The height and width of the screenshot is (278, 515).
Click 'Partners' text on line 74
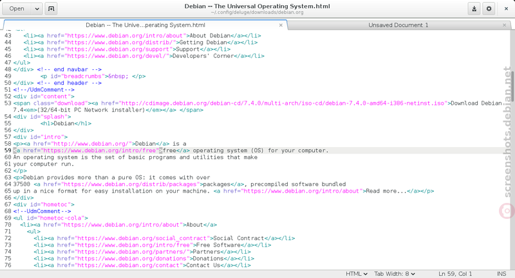206,252
